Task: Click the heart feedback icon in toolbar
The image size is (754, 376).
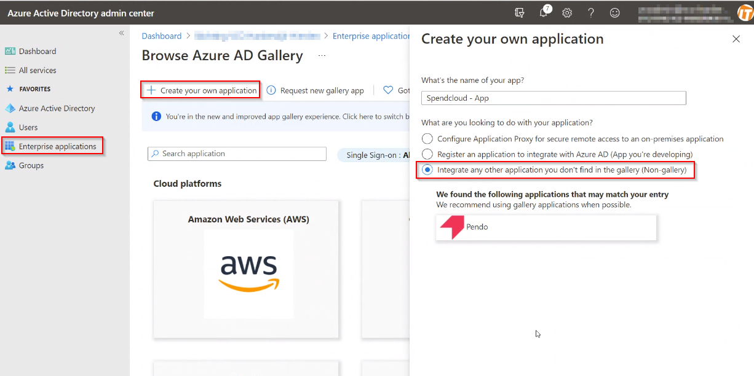Action: pyautogui.click(x=388, y=90)
